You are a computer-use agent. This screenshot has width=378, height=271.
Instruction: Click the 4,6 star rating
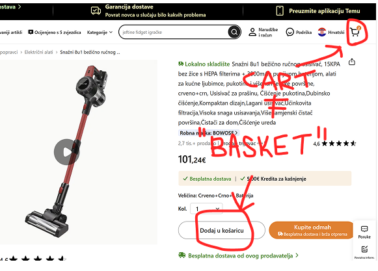pos(334,144)
